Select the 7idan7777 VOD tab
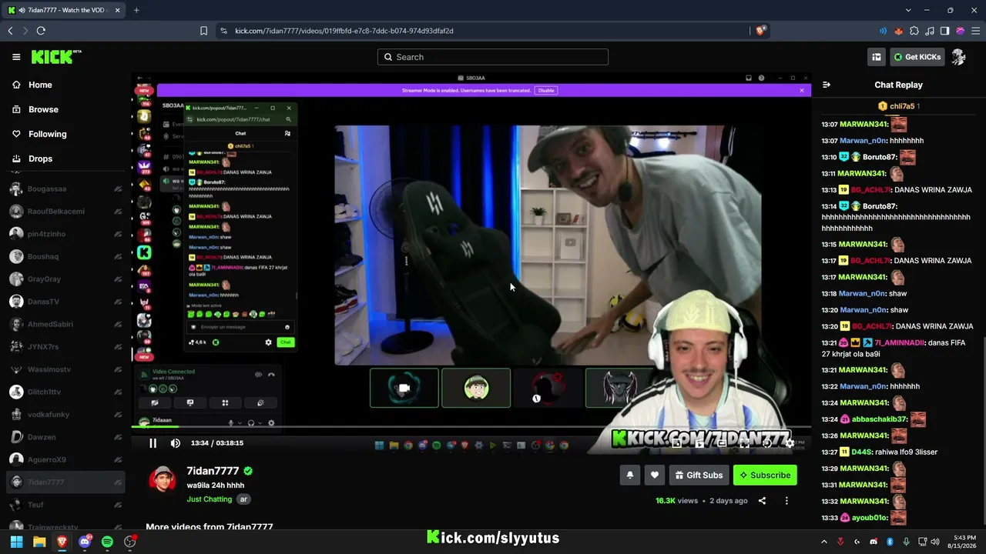The image size is (986, 554). (x=65, y=10)
